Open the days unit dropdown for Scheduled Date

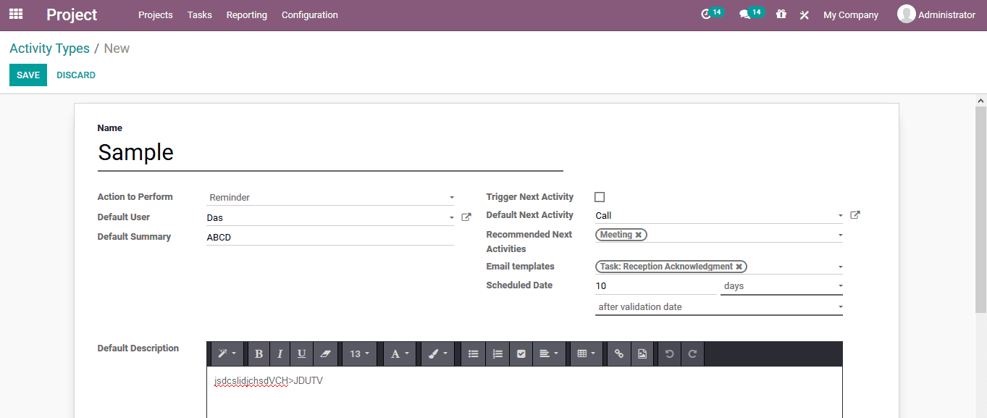[781, 285]
